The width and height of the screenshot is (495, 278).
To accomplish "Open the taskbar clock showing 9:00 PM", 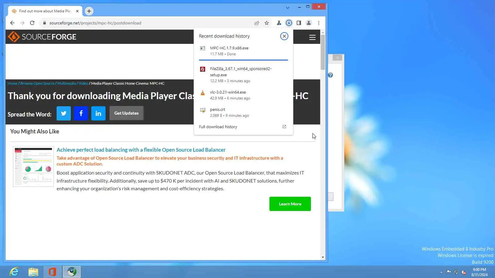I will (x=480, y=272).
